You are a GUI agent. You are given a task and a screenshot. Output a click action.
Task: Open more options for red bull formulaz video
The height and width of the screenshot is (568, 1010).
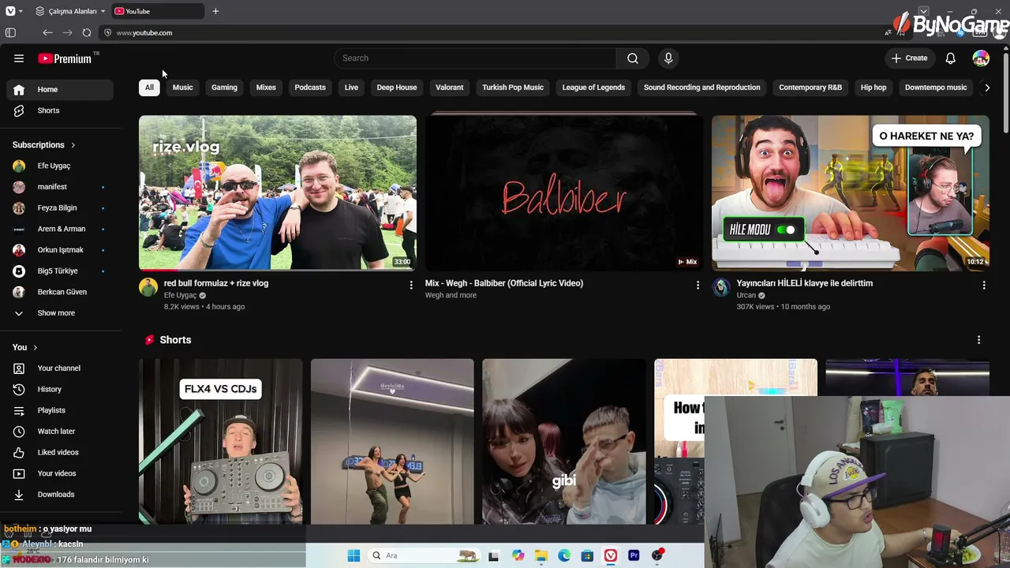pyautogui.click(x=411, y=285)
